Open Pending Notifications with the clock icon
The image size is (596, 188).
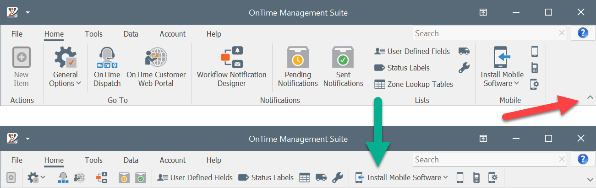tap(298, 67)
